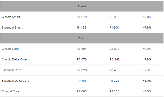Click the Coastal Core plan name

tap(10, 91)
